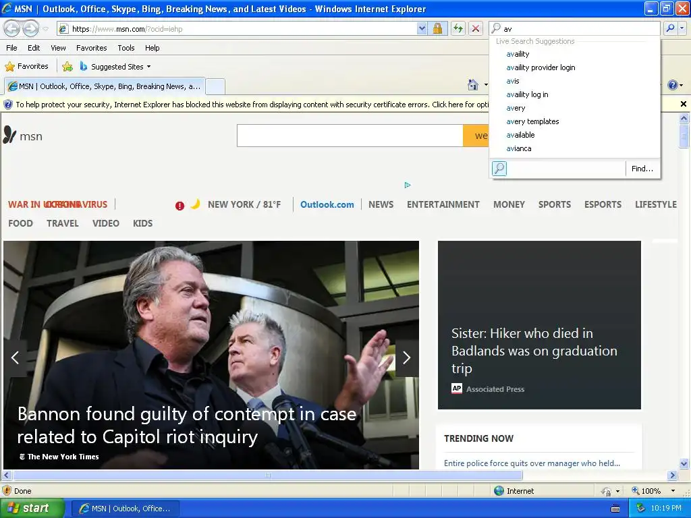The width and height of the screenshot is (691, 518).
Task: Open the ESPORTS section
Action: click(x=603, y=204)
